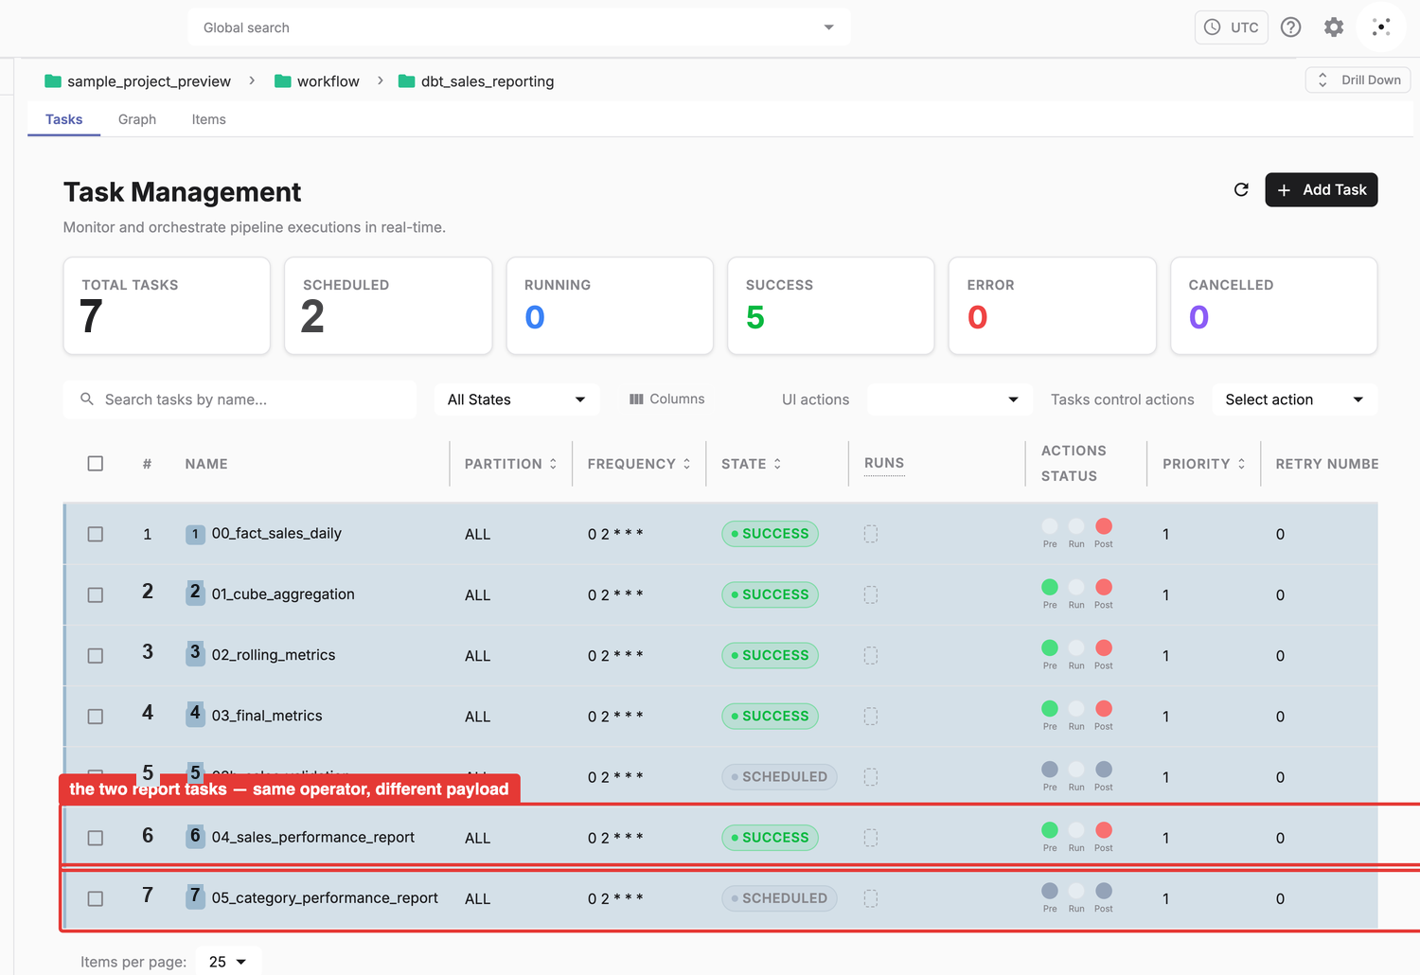Click SUCCESS badge for 04_sales_performance_report

pyautogui.click(x=770, y=838)
